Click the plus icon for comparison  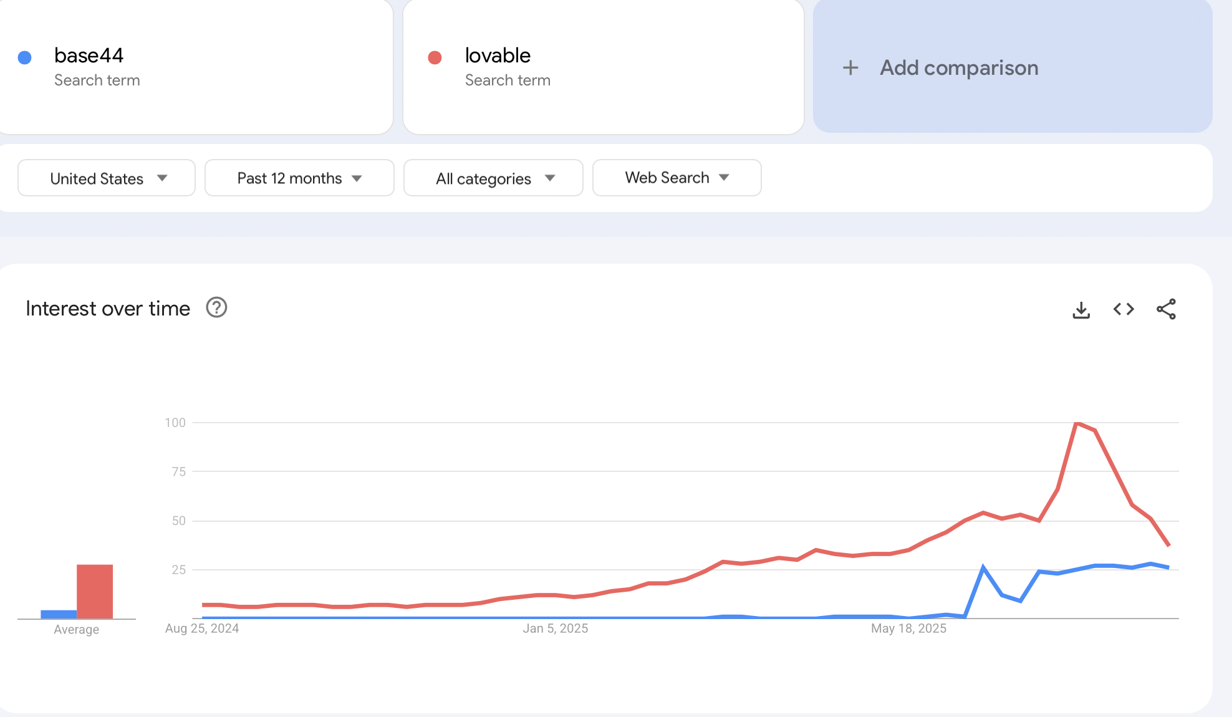[850, 68]
